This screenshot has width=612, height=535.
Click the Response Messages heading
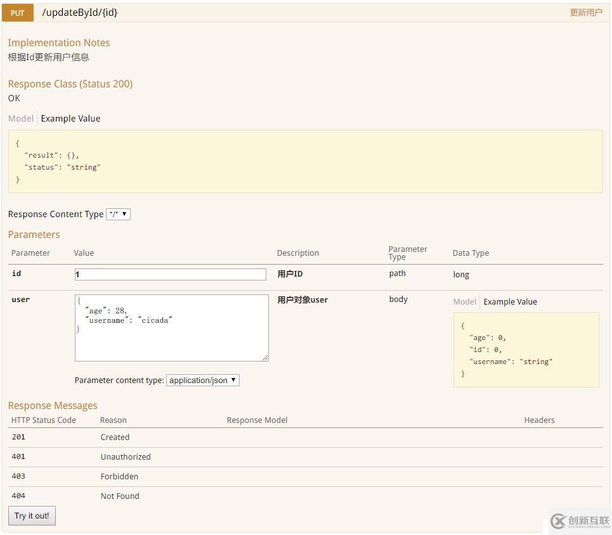click(53, 406)
